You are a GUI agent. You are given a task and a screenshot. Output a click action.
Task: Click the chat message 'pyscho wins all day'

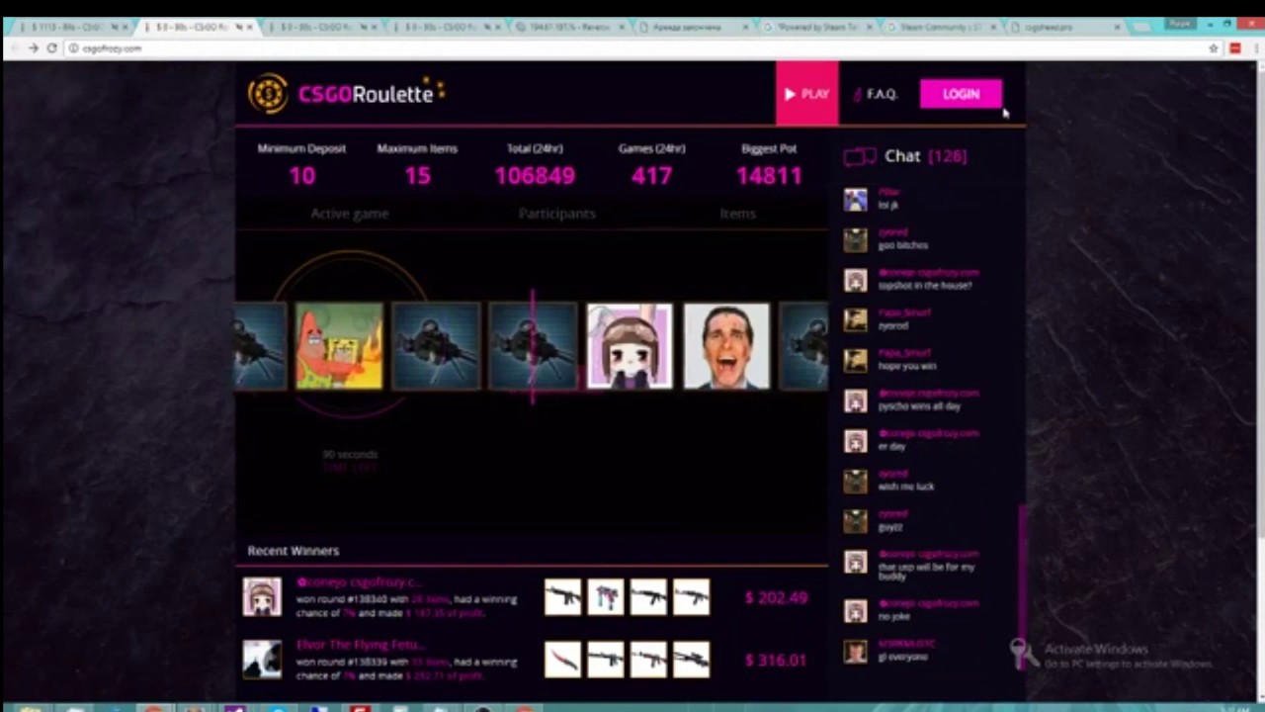click(x=921, y=406)
